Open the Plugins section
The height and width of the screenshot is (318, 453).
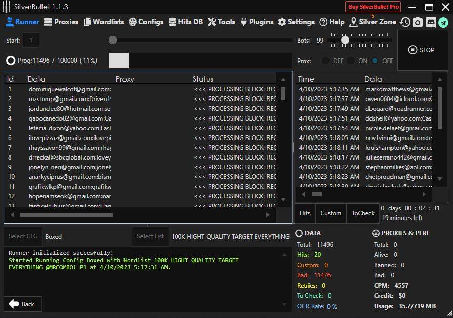tap(256, 22)
